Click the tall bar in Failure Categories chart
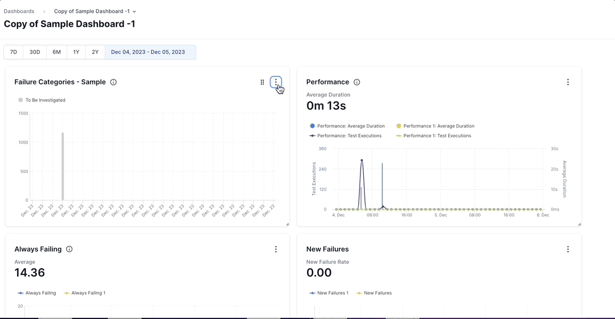Image resolution: width=615 pixels, height=319 pixels. click(63, 166)
